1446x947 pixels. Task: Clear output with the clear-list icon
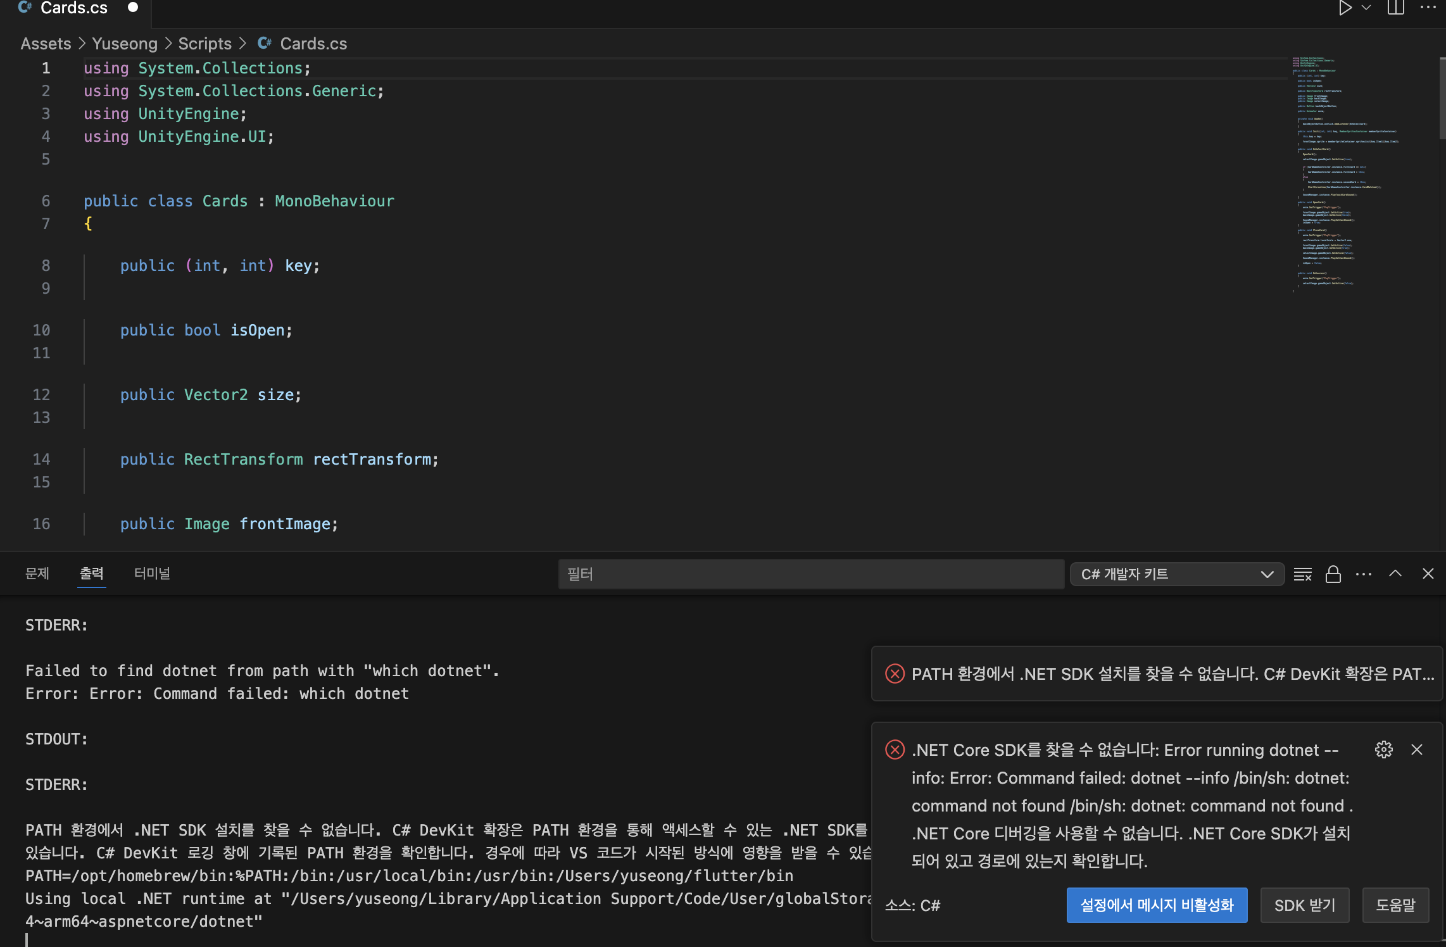[1302, 574]
